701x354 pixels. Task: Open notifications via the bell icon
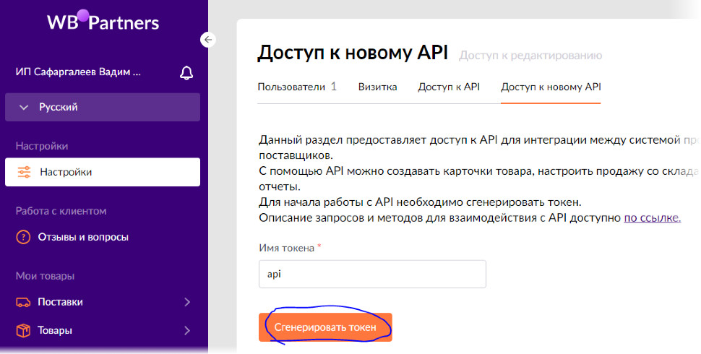[x=186, y=72]
